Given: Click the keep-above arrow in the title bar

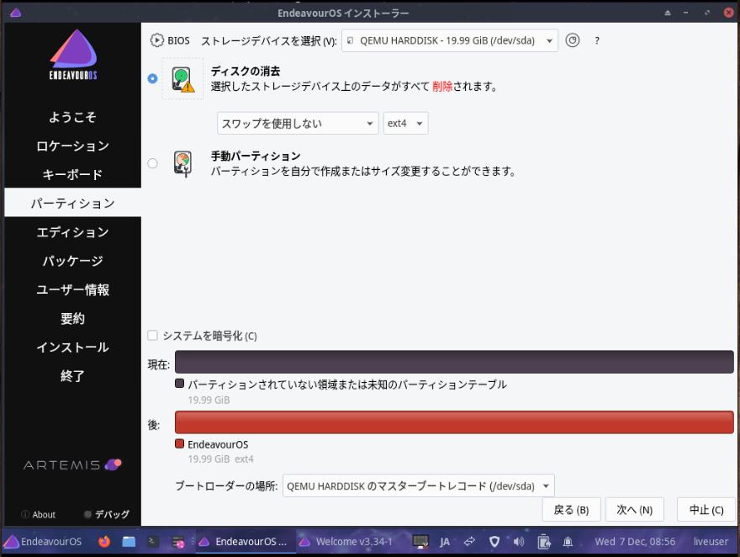Looking at the screenshot, I should tap(668, 13).
